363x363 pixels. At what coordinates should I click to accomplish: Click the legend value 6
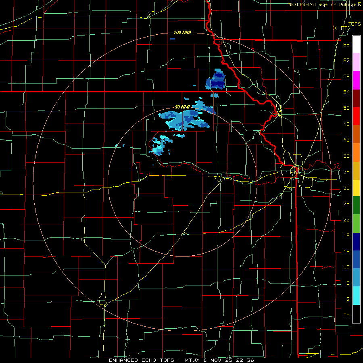point(348,283)
